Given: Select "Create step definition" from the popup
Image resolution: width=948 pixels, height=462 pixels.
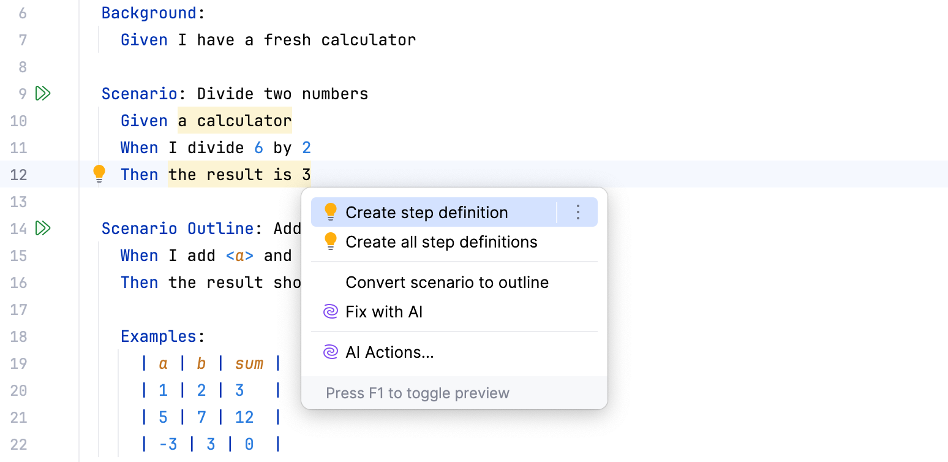Looking at the screenshot, I should 427,212.
